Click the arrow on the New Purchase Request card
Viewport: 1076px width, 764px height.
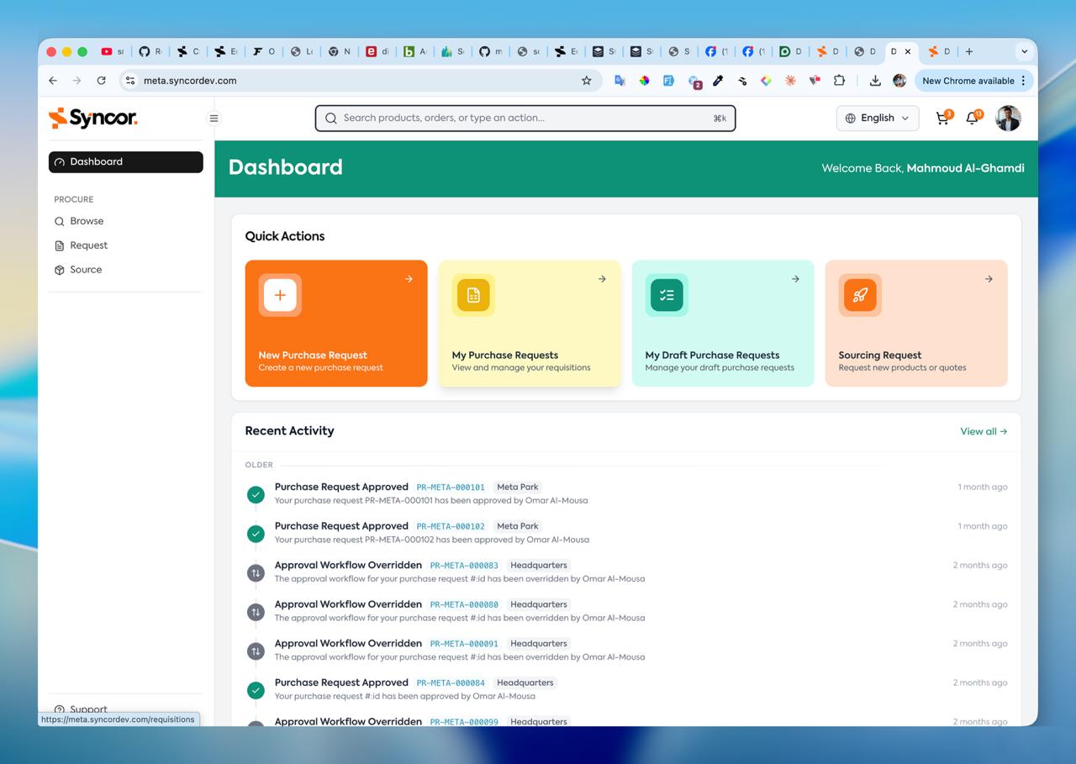coord(409,279)
